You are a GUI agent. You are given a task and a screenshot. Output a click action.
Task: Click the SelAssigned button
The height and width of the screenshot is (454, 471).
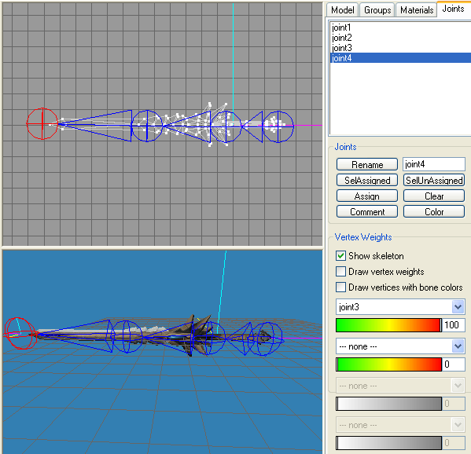tap(367, 181)
